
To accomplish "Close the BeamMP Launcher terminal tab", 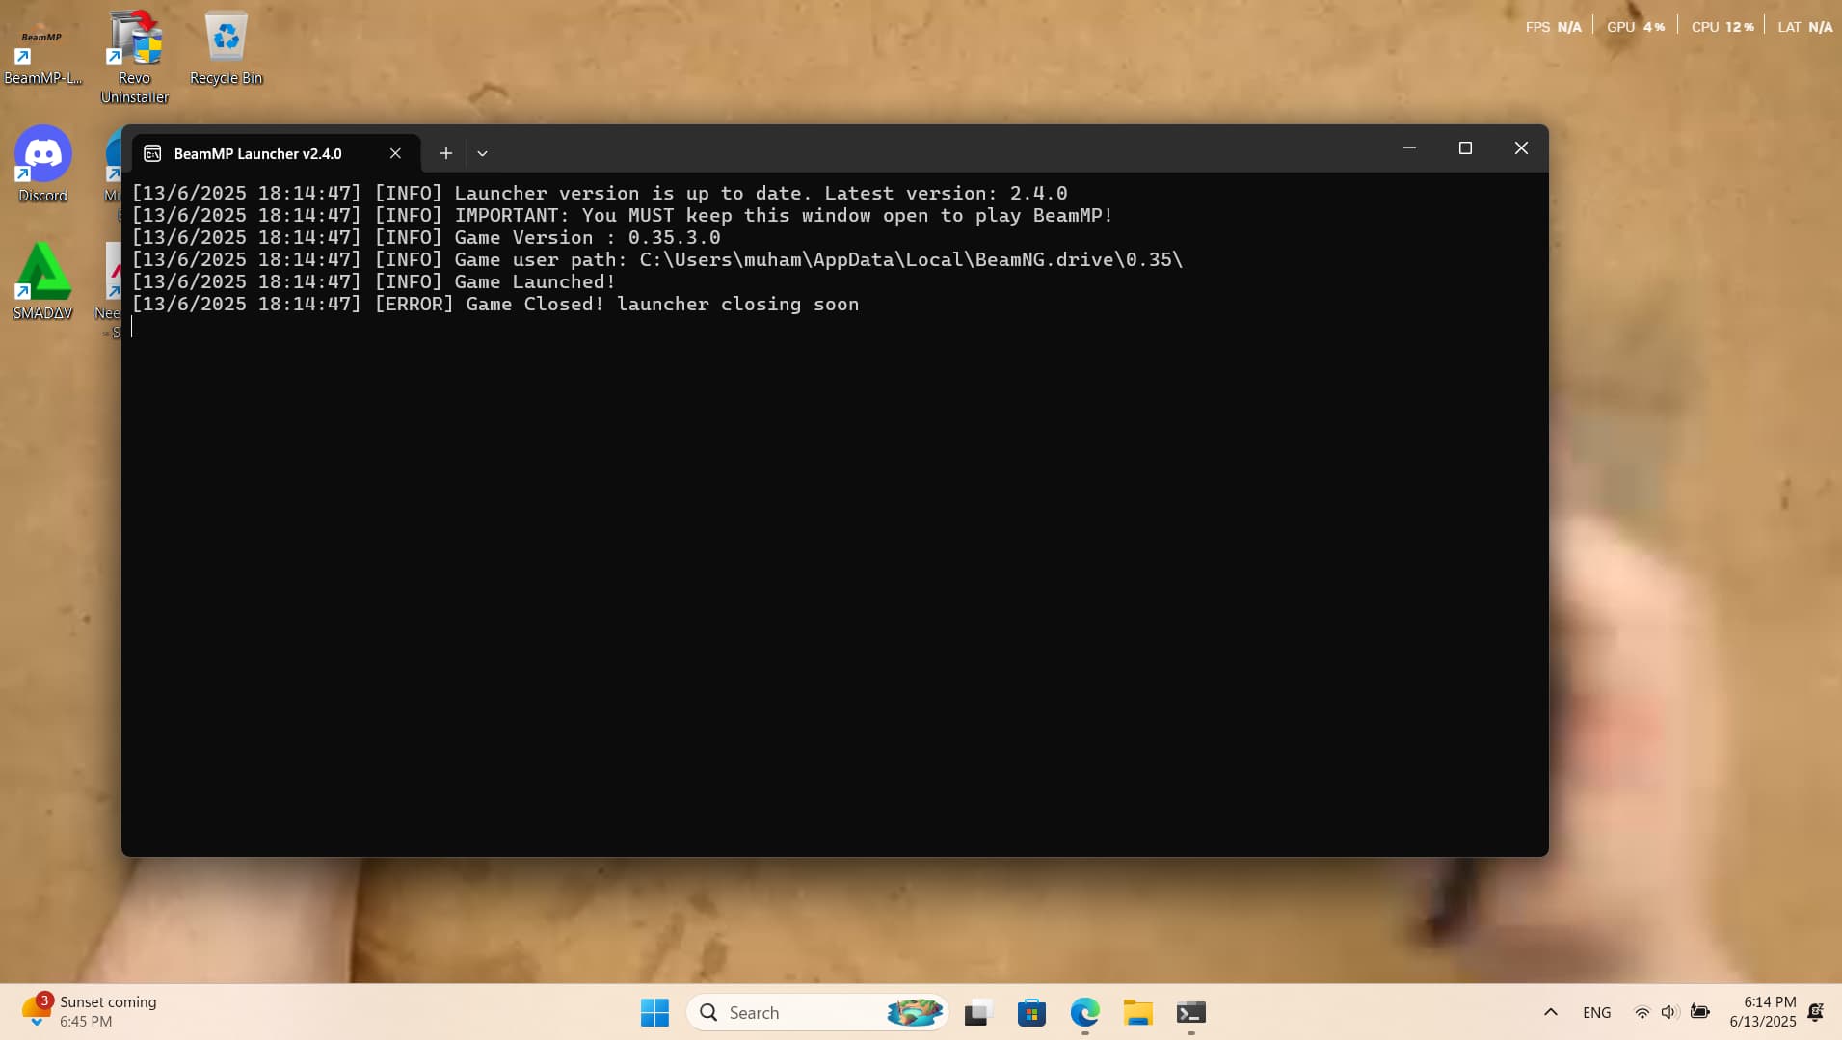I will [395, 153].
